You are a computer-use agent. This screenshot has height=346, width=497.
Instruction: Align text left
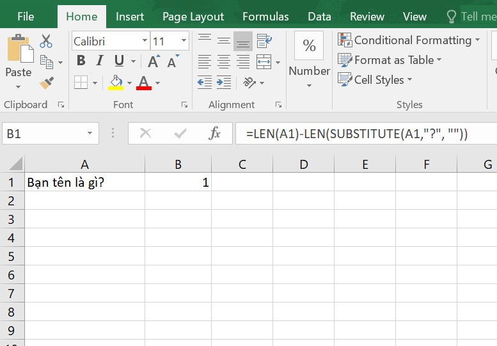click(205, 62)
